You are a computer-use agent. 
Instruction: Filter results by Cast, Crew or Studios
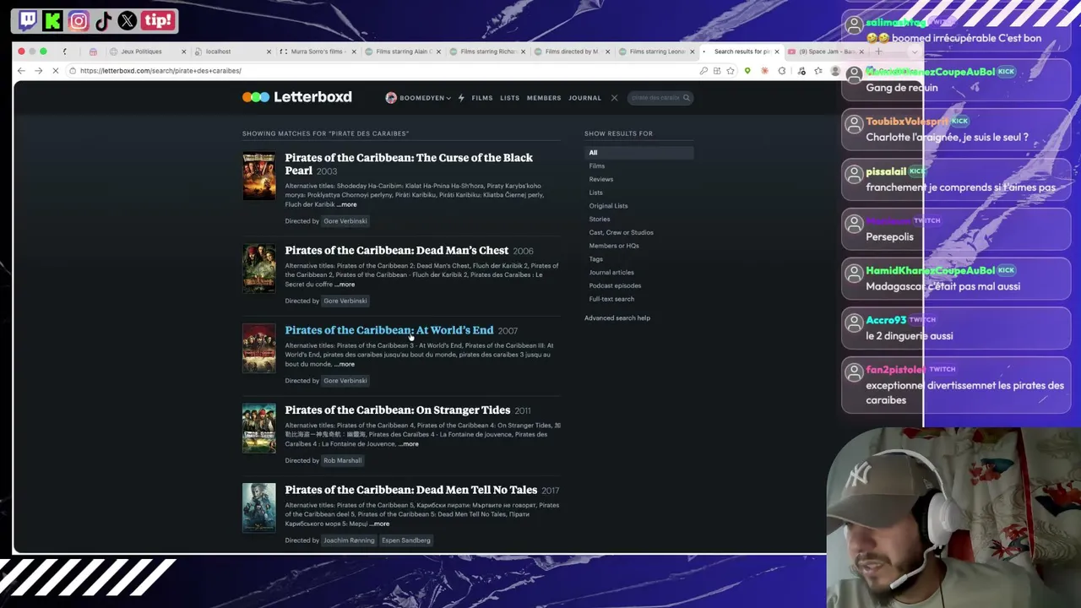tap(622, 232)
